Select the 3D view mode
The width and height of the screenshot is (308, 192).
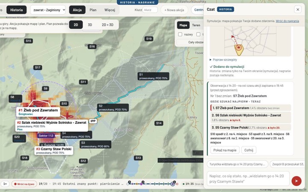point(90,25)
